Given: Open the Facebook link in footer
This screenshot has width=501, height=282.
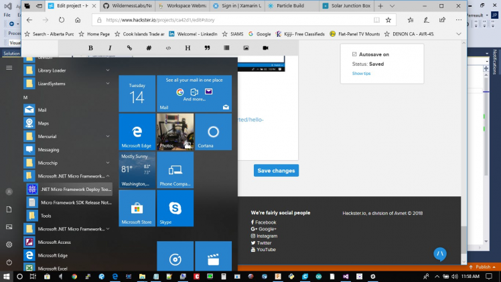Looking at the screenshot, I should click(265, 222).
